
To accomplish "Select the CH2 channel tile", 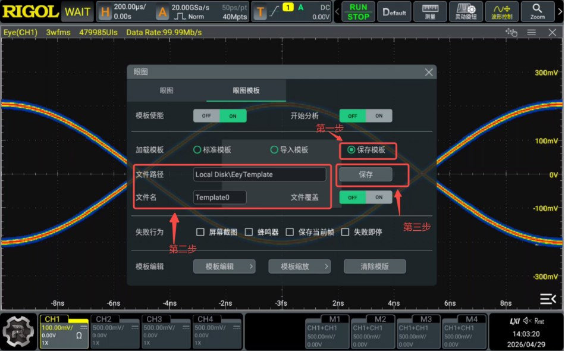I will coord(115,331).
